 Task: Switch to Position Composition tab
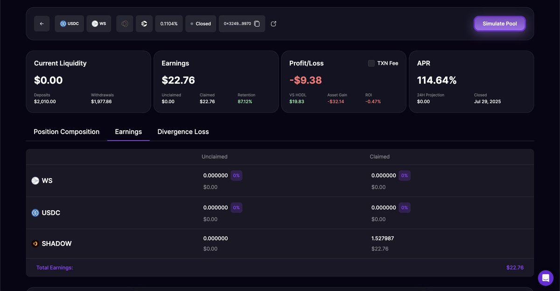point(67,132)
